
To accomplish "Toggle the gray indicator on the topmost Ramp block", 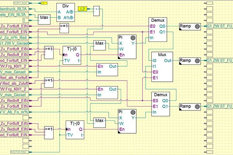I will click(x=197, y=26).
